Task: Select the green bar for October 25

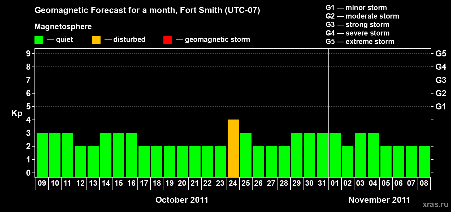Action: coord(246,155)
